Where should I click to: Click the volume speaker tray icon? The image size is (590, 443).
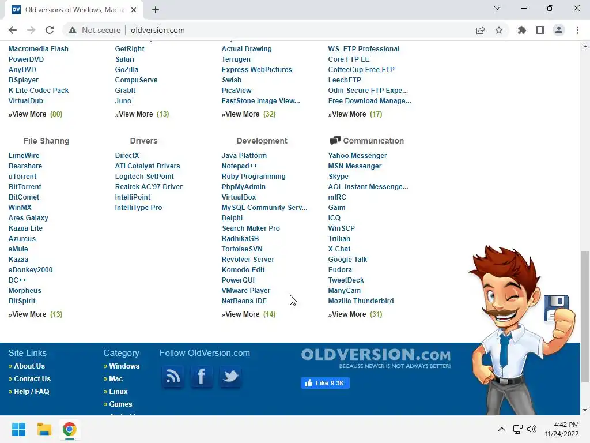pos(532,429)
